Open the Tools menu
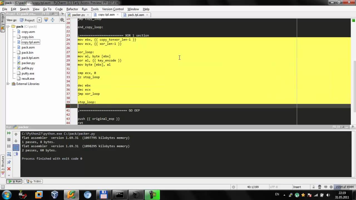Viewport: 356px width, 200px height. coord(95,9)
